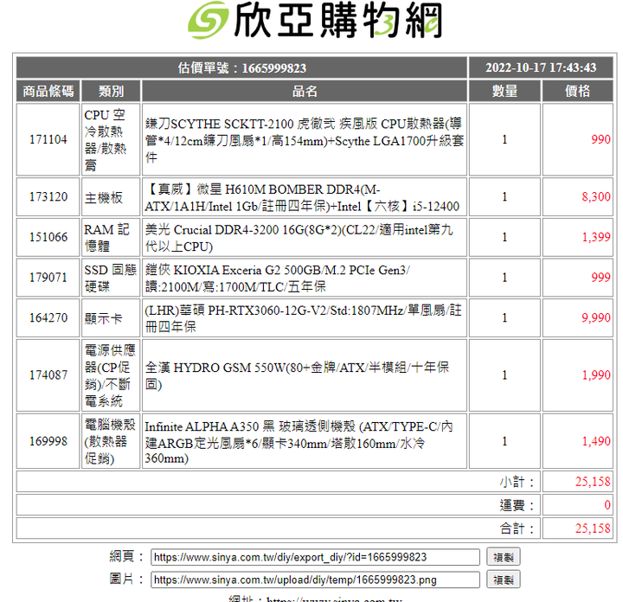Click the 網頁 label
The width and height of the screenshot is (623, 602).
coord(126,557)
